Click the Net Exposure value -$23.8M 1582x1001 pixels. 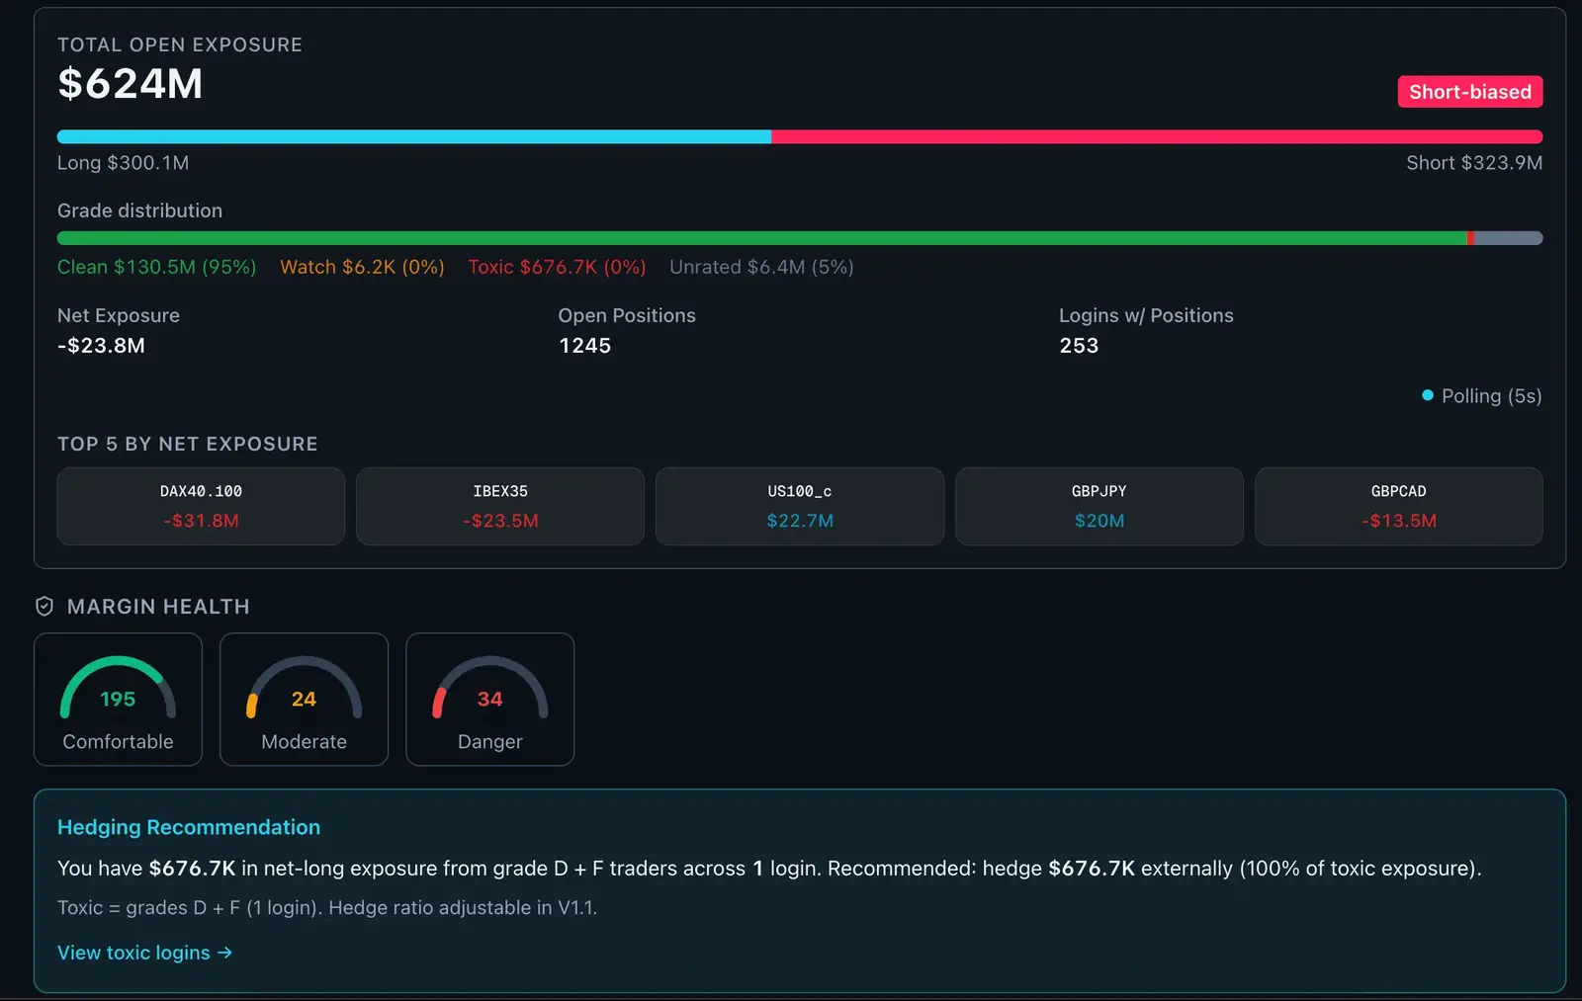pos(101,346)
